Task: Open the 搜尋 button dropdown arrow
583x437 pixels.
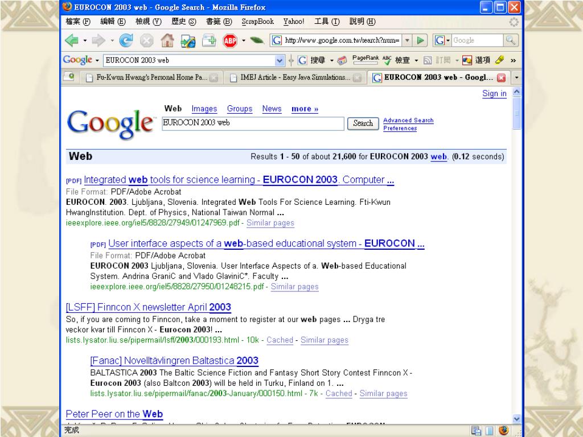Action: pyautogui.click(x=331, y=60)
